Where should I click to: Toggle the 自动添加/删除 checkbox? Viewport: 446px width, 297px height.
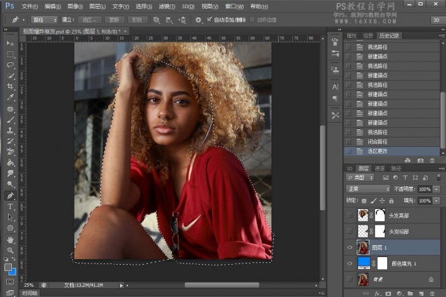(209, 20)
